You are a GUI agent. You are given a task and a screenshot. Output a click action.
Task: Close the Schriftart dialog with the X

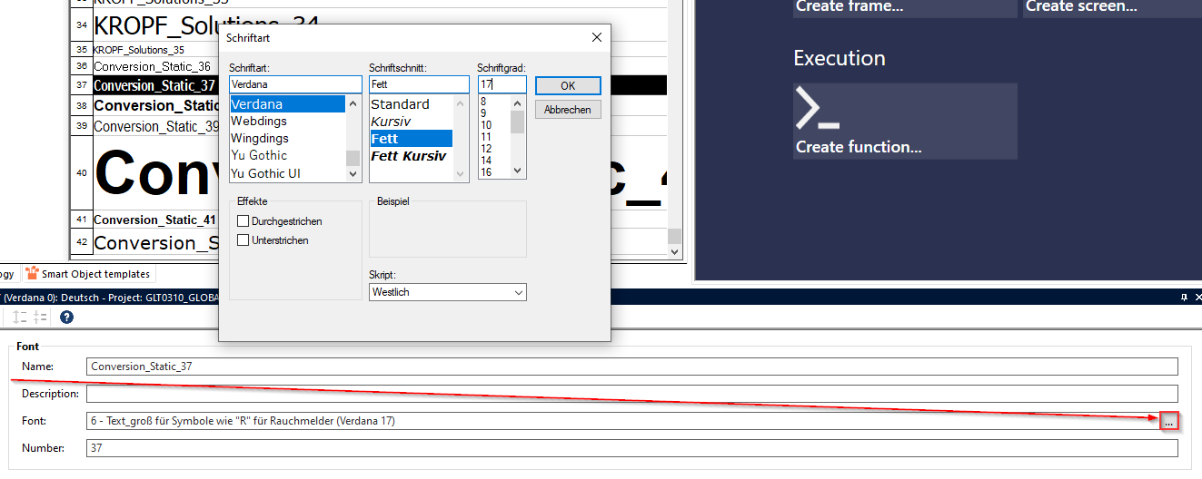597,38
